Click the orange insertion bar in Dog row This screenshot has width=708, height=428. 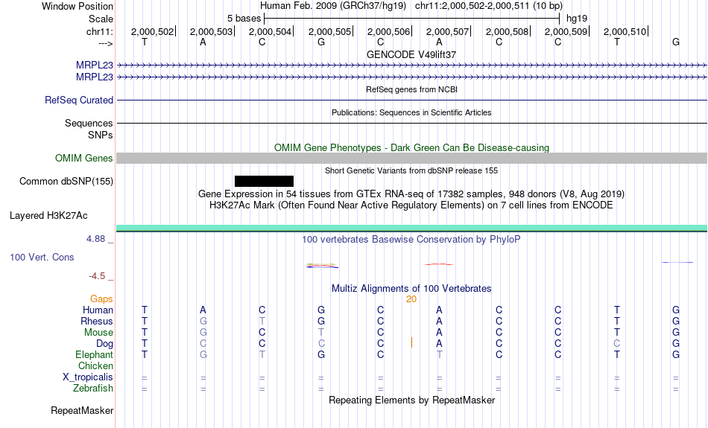click(x=411, y=342)
